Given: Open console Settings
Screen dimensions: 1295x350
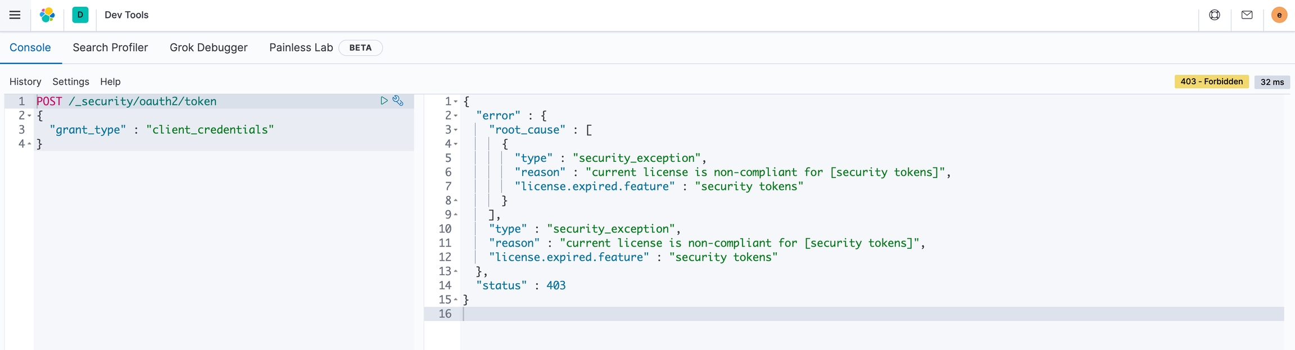Looking at the screenshot, I should pyautogui.click(x=71, y=81).
